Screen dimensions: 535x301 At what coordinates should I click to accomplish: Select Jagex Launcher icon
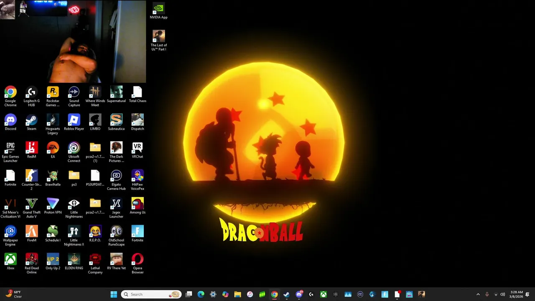(116, 208)
